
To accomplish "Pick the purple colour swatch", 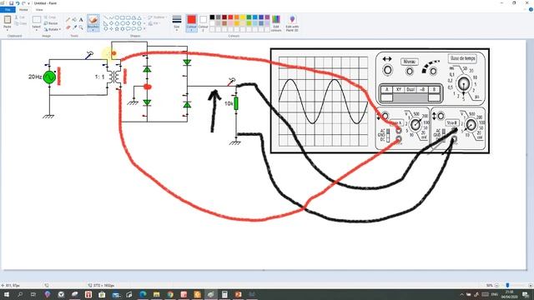I will (x=267, y=17).
